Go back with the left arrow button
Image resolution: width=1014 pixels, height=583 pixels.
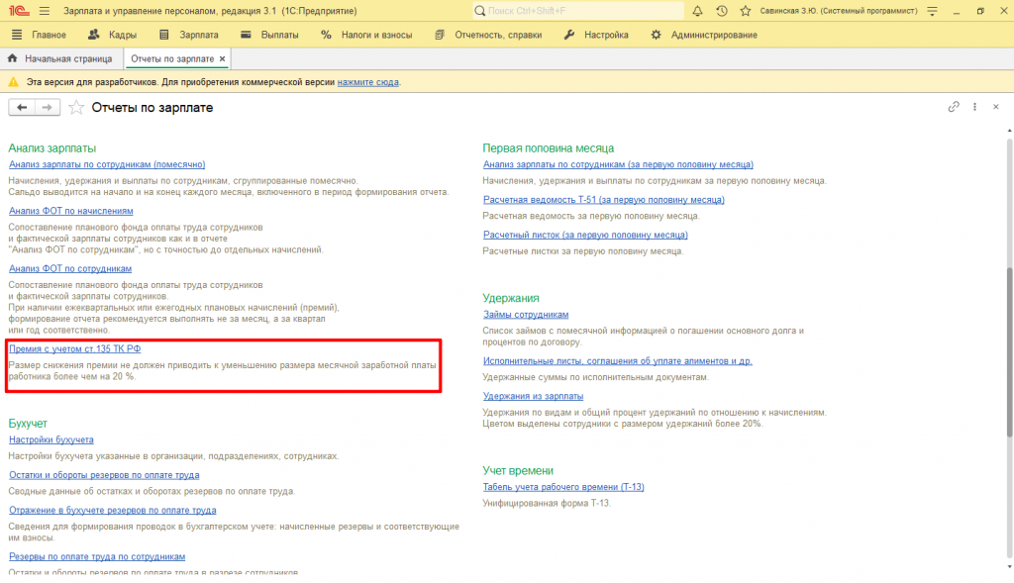[22, 107]
